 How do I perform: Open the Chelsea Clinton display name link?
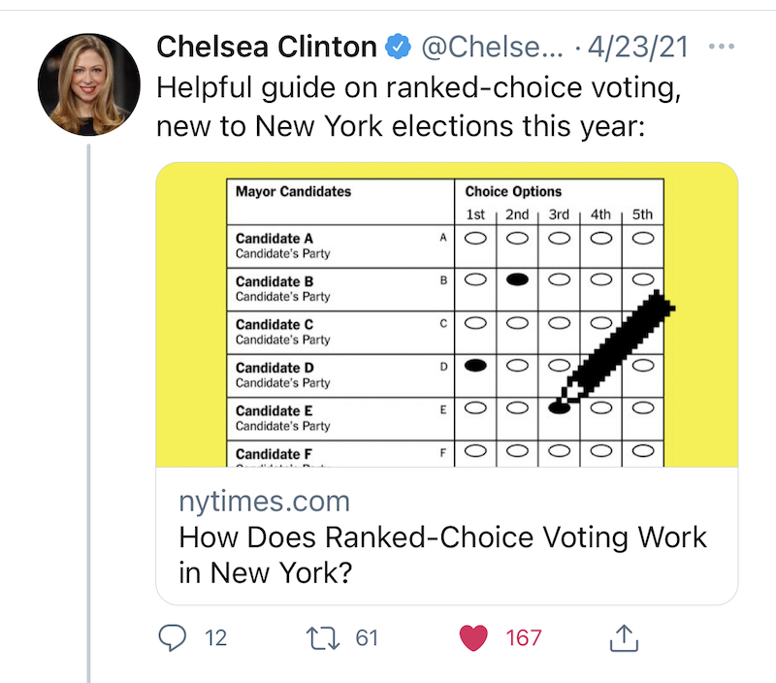pyautogui.click(x=266, y=47)
